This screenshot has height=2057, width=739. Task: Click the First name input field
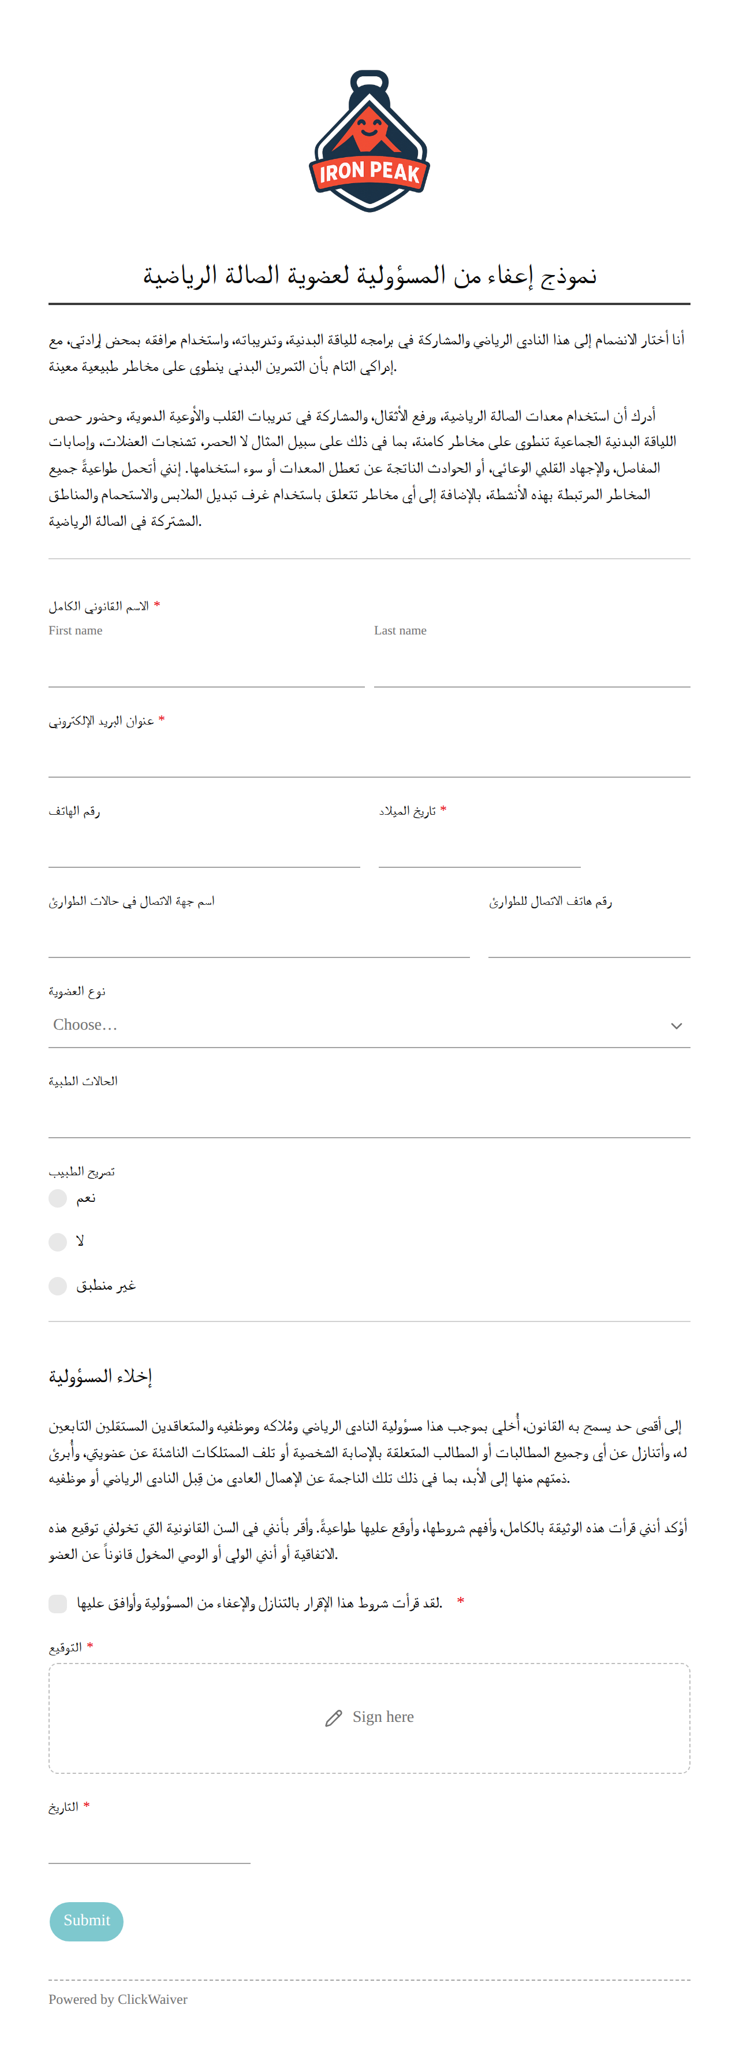click(207, 665)
